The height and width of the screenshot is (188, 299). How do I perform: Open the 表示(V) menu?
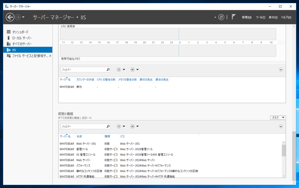click(x=273, y=17)
